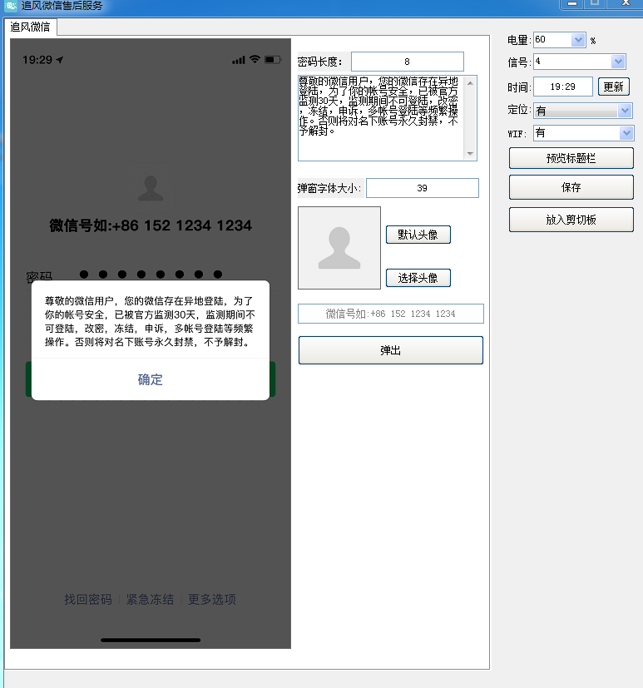Focus the 时间 19:29 time field

(x=563, y=87)
